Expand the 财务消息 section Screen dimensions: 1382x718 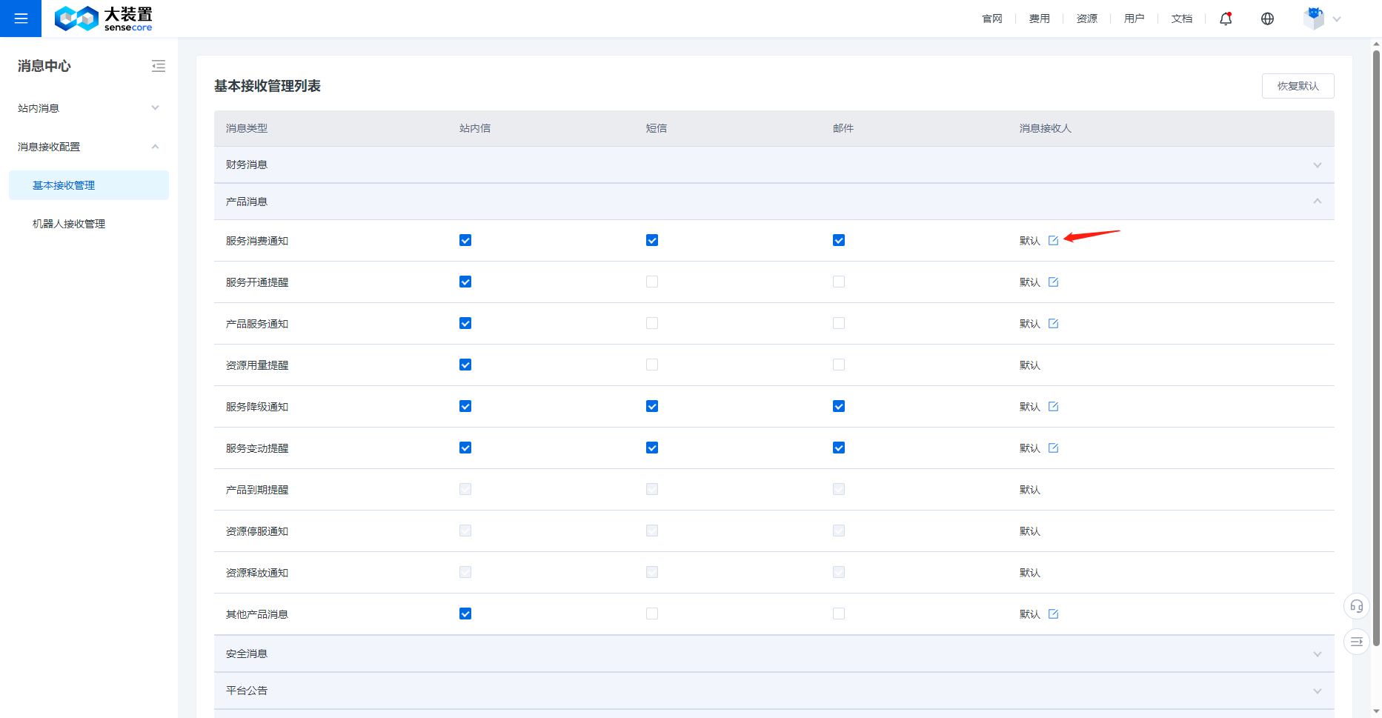(x=774, y=164)
